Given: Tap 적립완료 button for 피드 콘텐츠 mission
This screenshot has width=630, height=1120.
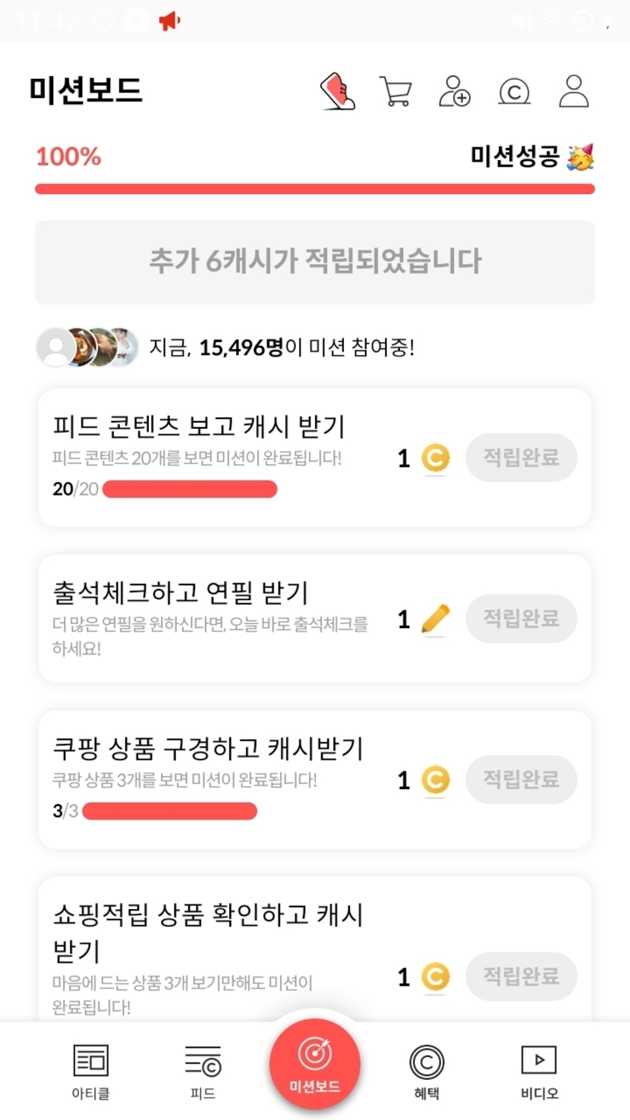Looking at the screenshot, I should [x=521, y=458].
